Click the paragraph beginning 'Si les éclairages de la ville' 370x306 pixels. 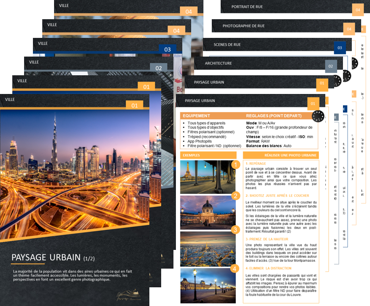(x=281, y=224)
